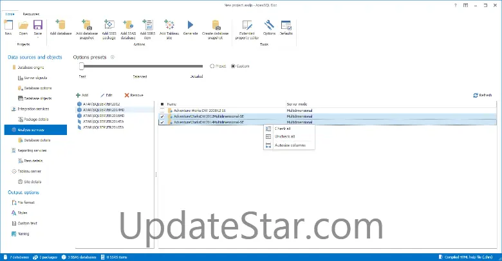Select the Custom radio button
The image size is (502, 261).
coord(233,66)
